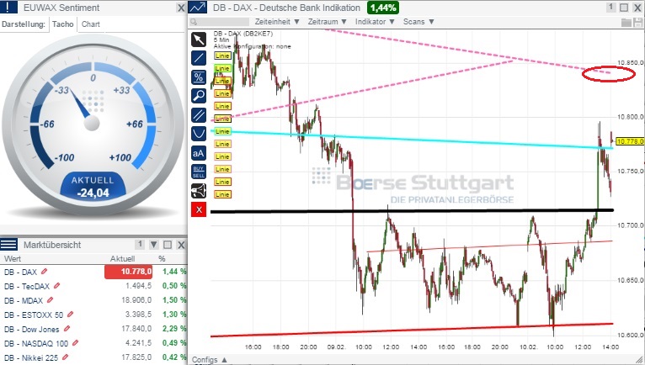Click the Marktübersicht group number 1 button
The height and width of the screenshot is (365, 645).
[x=140, y=245]
